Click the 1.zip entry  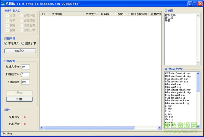[168, 109]
